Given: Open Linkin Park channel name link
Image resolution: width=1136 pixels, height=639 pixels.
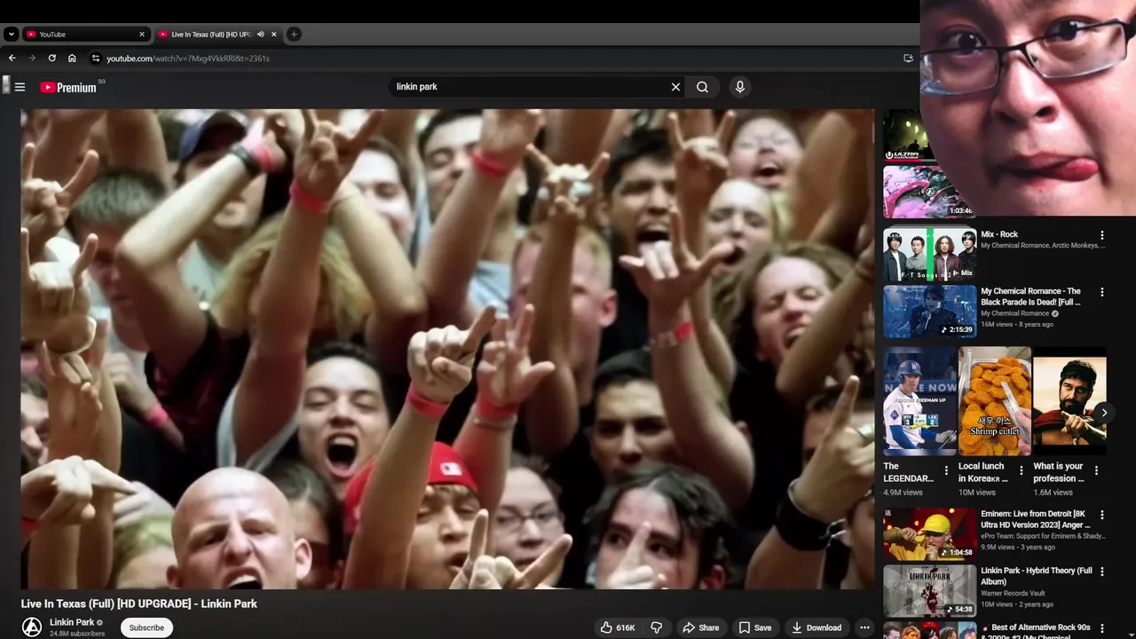Looking at the screenshot, I should tap(72, 622).
